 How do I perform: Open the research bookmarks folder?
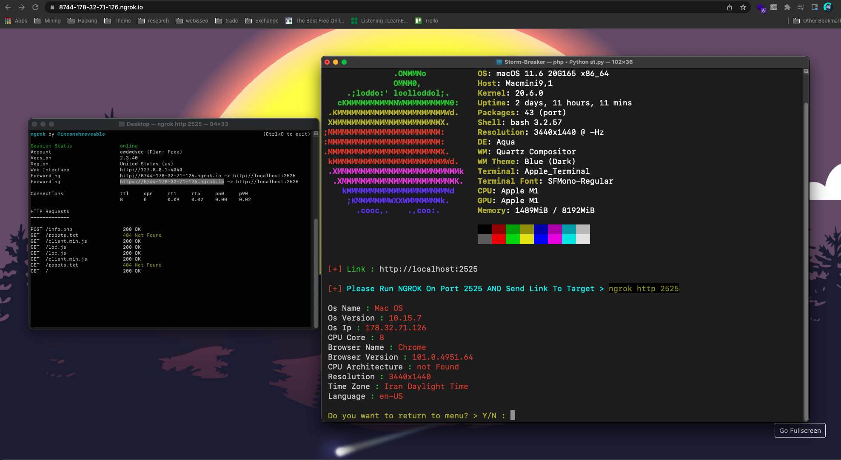coord(153,20)
